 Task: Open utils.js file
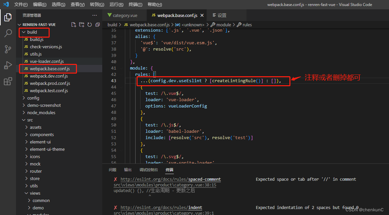59,54
